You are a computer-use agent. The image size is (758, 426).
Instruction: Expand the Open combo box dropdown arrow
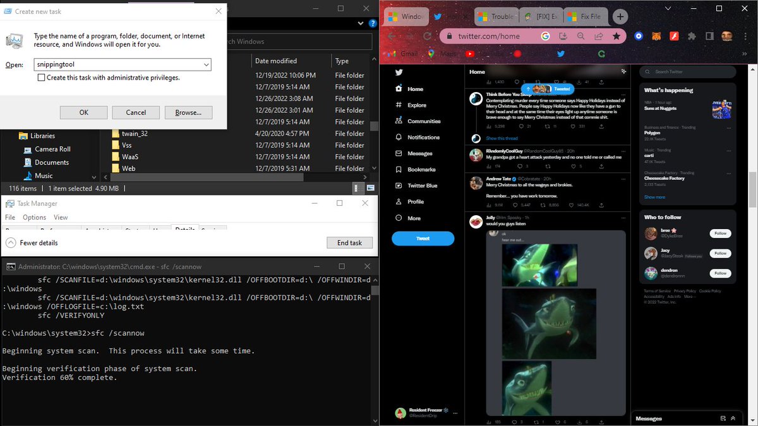pos(206,64)
